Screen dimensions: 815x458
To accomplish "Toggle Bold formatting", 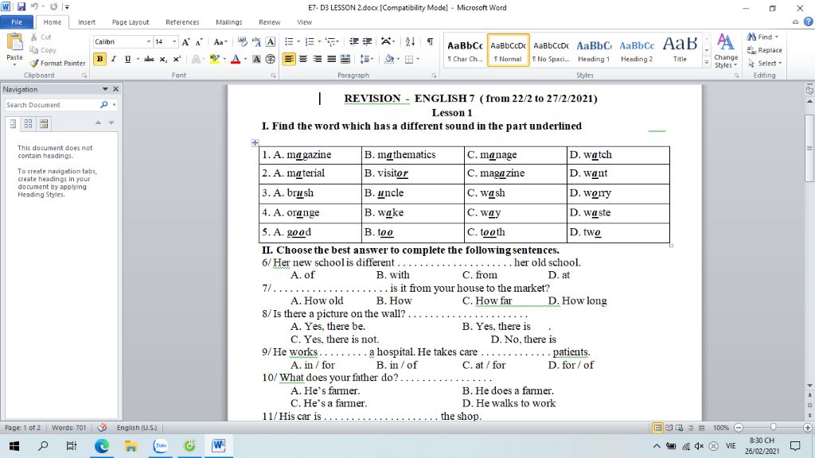I will coord(99,59).
